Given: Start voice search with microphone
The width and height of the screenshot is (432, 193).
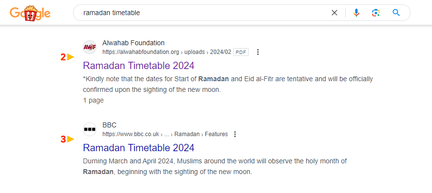Looking at the screenshot, I should [x=356, y=13].
